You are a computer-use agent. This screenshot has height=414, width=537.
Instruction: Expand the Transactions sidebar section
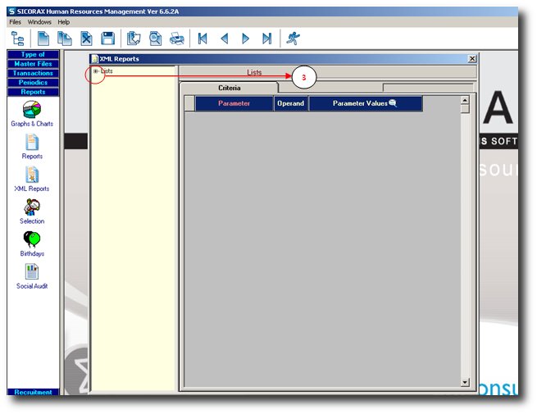tap(33, 73)
